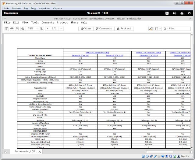Click horizontal scrollbar left arrow
195x160 pixels.
pyautogui.click(x=147, y=152)
